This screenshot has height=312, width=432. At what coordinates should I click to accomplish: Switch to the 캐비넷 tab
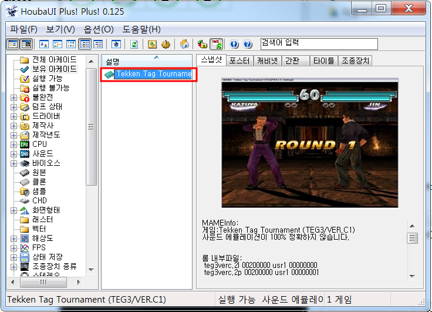pyautogui.click(x=267, y=61)
